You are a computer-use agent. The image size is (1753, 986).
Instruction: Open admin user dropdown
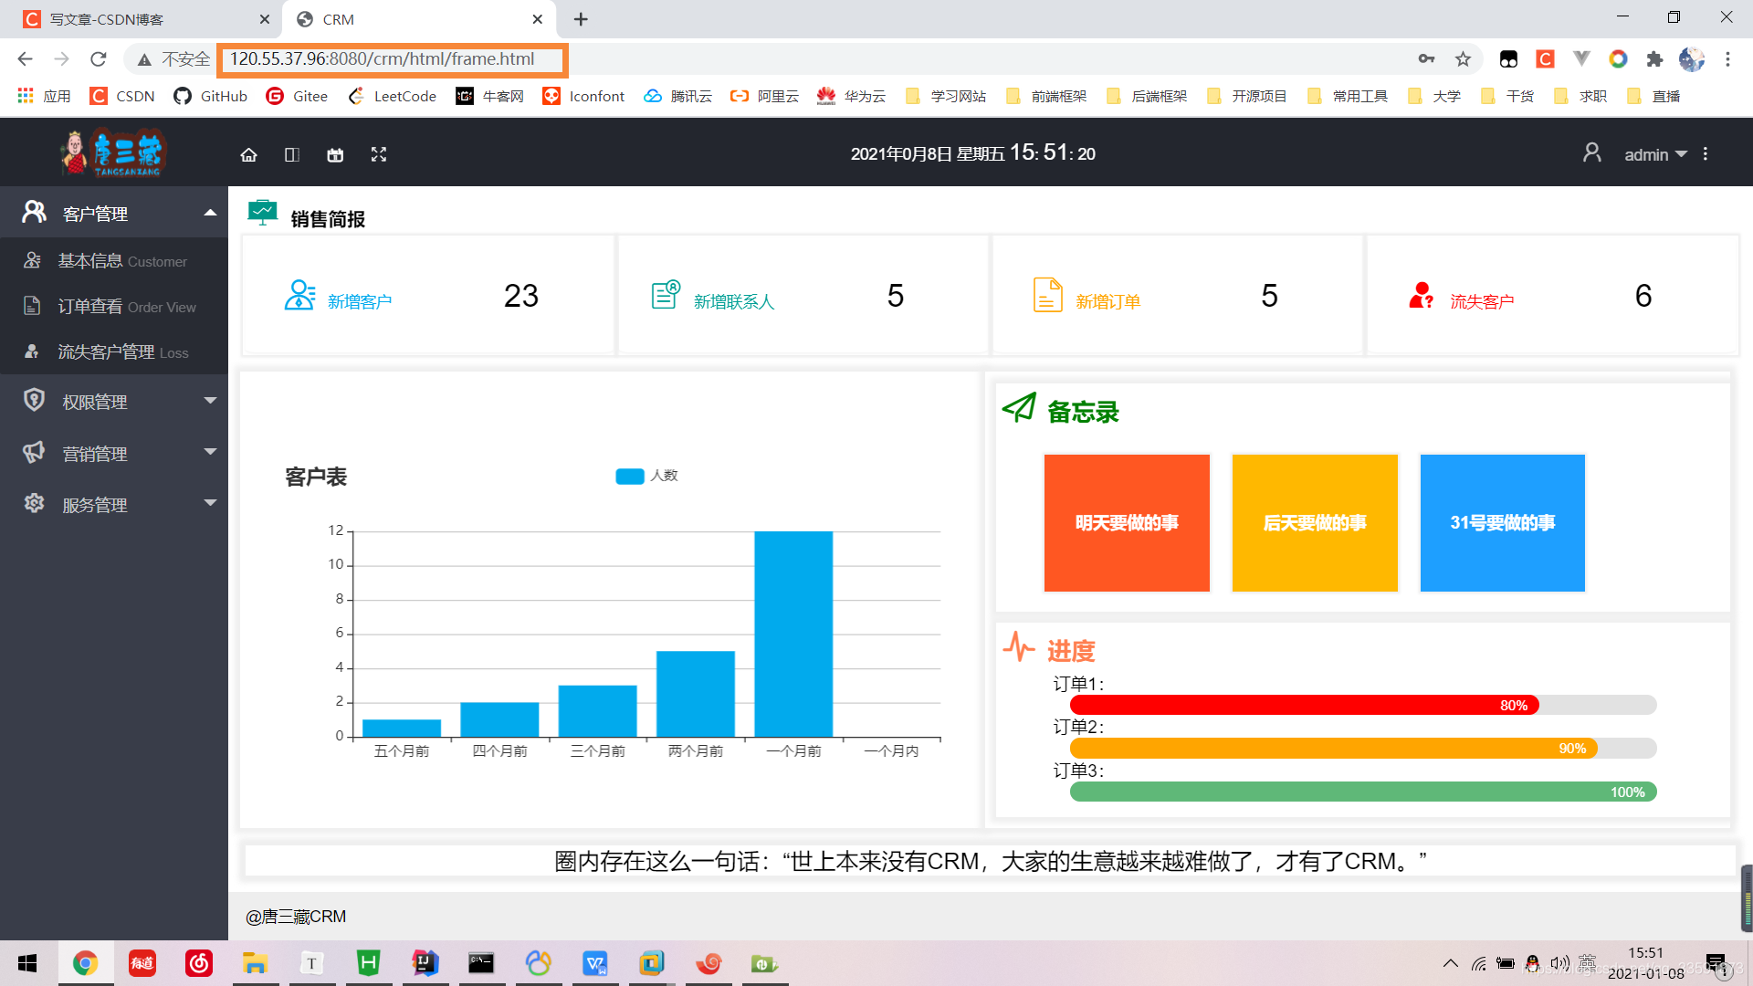1654,155
